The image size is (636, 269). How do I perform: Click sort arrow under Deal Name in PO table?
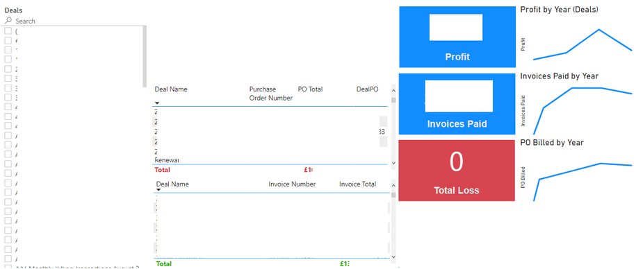pos(157,103)
